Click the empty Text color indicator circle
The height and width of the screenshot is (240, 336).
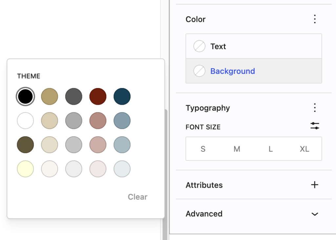point(199,46)
